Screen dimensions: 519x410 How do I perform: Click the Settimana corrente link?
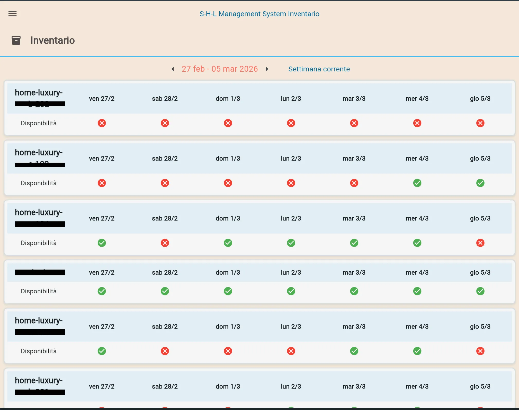point(319,69)
